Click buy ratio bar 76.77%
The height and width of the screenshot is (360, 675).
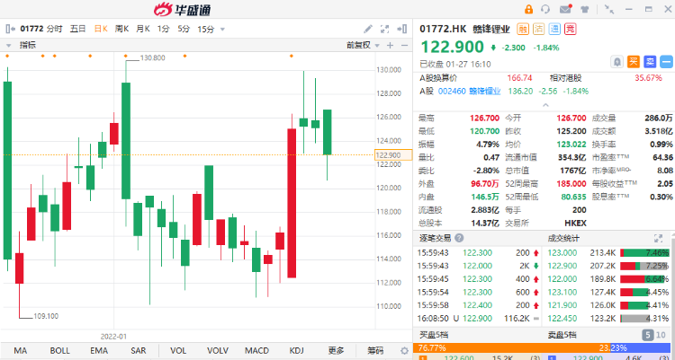point(511,347)
